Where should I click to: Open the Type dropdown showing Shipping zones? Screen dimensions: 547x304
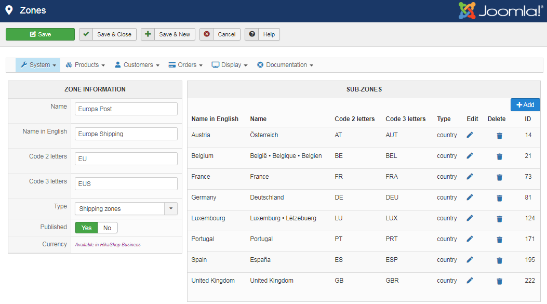click(126, 209)
